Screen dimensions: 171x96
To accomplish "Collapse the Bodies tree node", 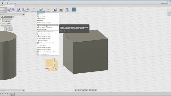I will pyautogui.click(x=1, y=26).
